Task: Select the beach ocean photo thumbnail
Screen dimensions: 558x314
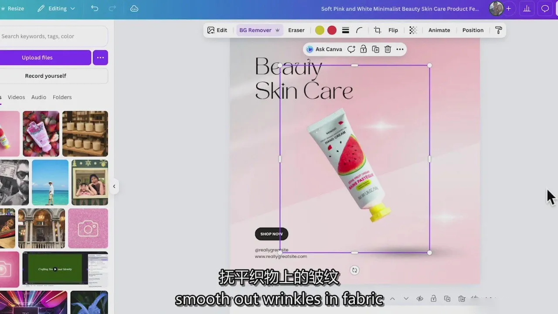Action: point(50,182)
